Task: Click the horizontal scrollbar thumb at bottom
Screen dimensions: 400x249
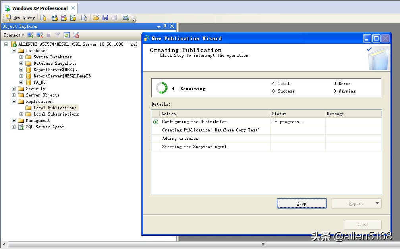Action: click(263, 244)
